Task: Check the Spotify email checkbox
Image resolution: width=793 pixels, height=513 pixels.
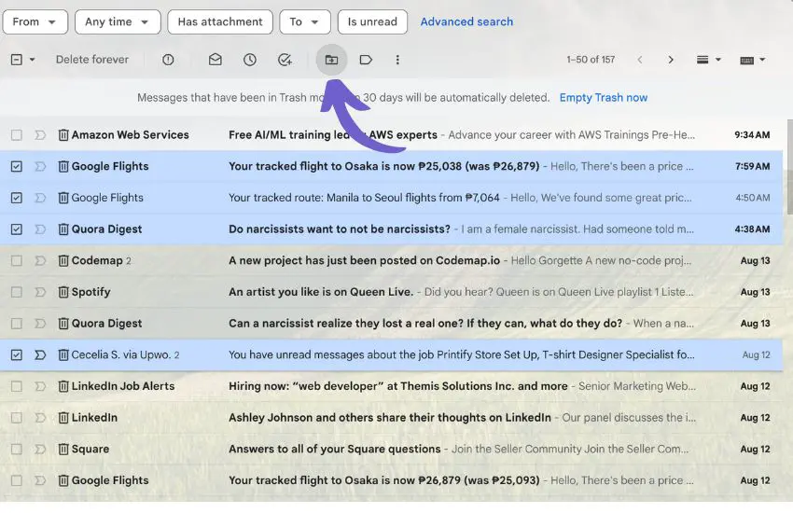Action: point(17,292)
